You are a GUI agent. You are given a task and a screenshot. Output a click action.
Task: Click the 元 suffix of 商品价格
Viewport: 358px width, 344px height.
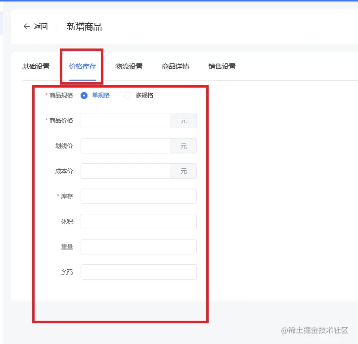coord(184,120)
